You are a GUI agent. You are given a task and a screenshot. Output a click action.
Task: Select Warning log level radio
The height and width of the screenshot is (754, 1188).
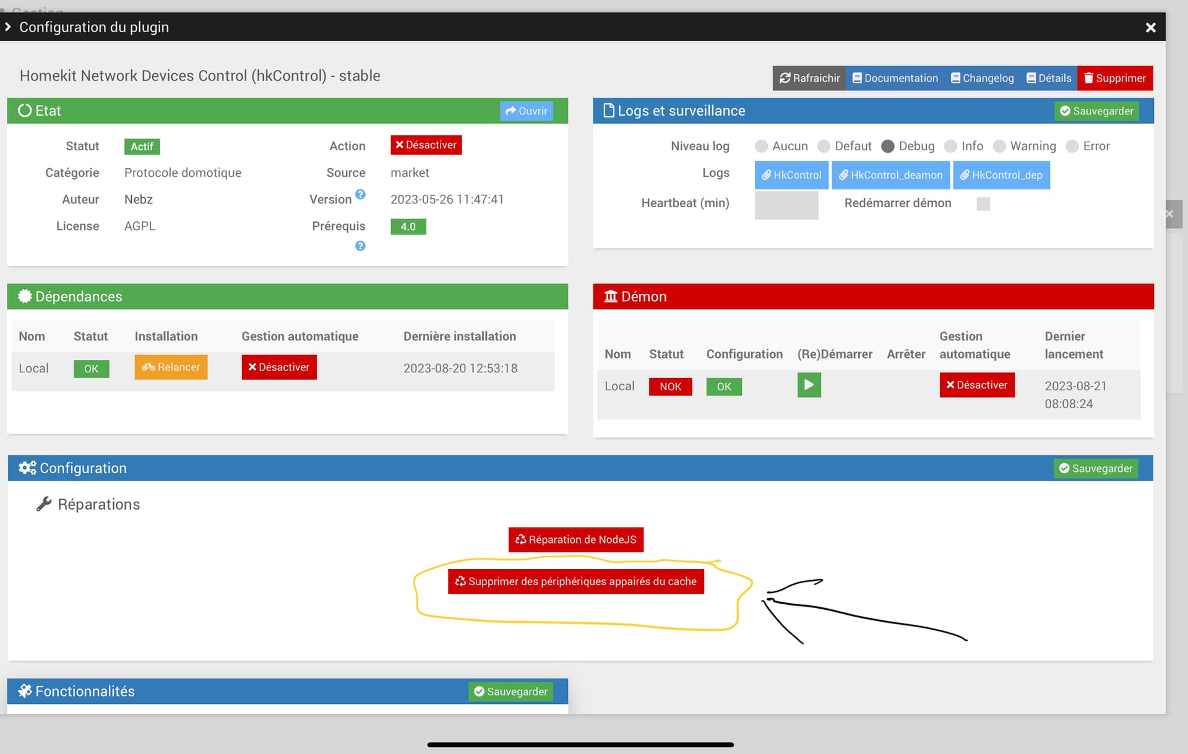[x=999, y=146]
